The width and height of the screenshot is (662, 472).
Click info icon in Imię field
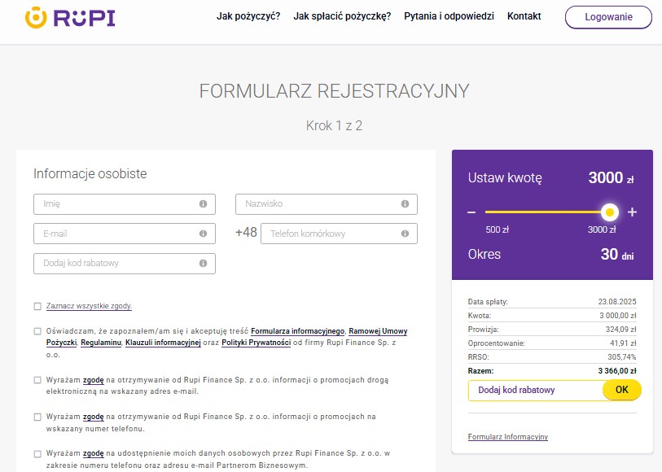click(x=203, y=204)
